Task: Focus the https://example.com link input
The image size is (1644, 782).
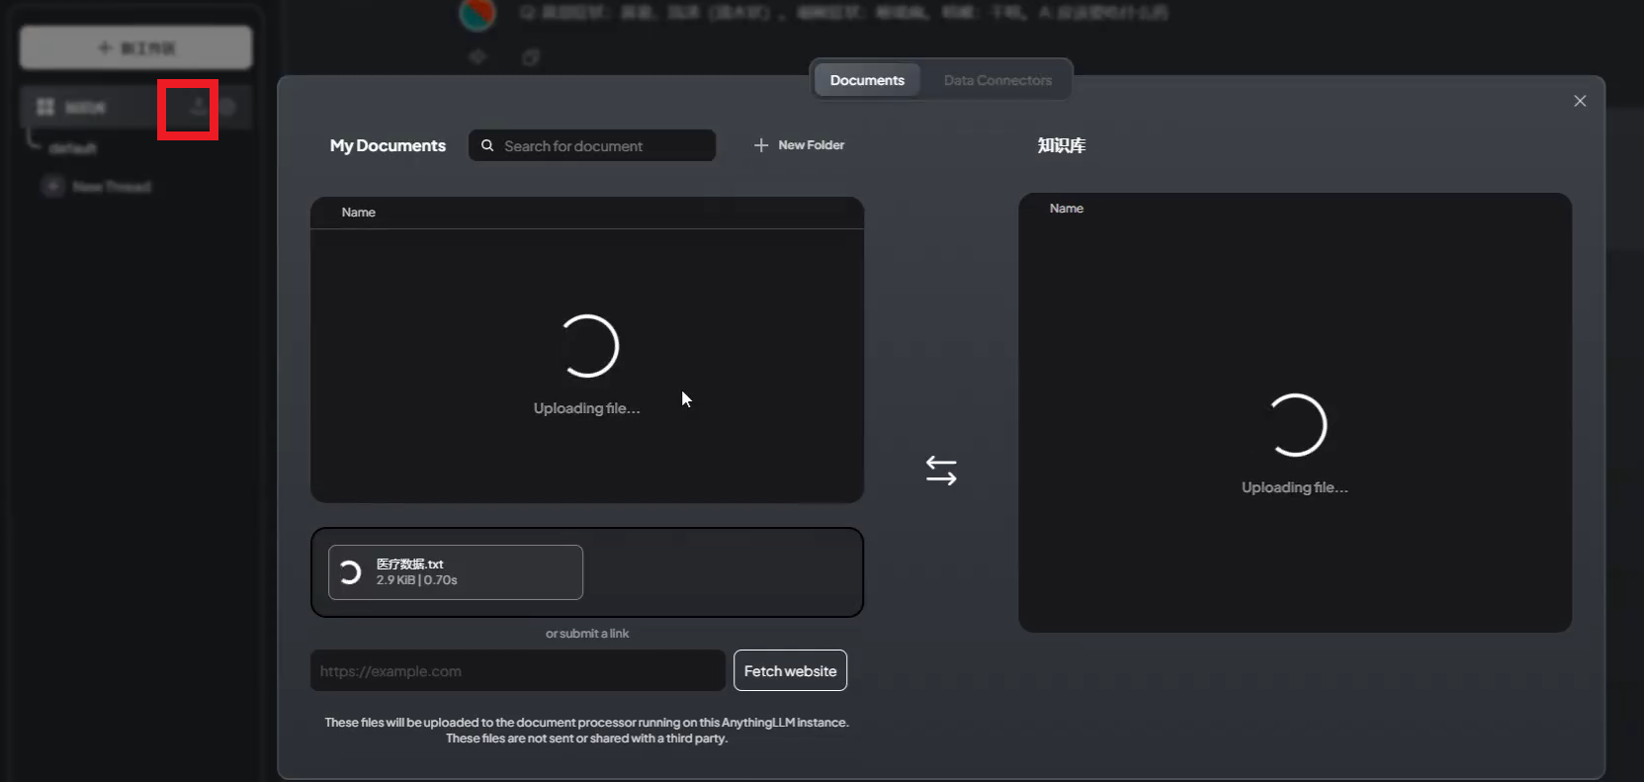Action: [518, 670]
